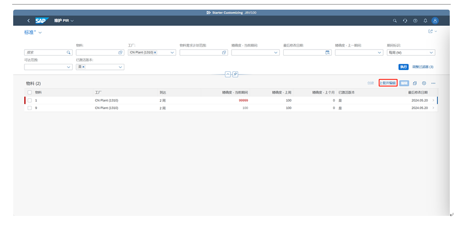467x226 pixels.
Task: Click the copy icon in table toolbar
Action: tap(415, 83)
